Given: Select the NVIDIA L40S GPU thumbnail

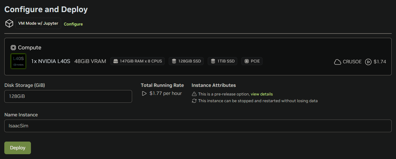Looking at the screenshot, I should (x=18, y=61).
